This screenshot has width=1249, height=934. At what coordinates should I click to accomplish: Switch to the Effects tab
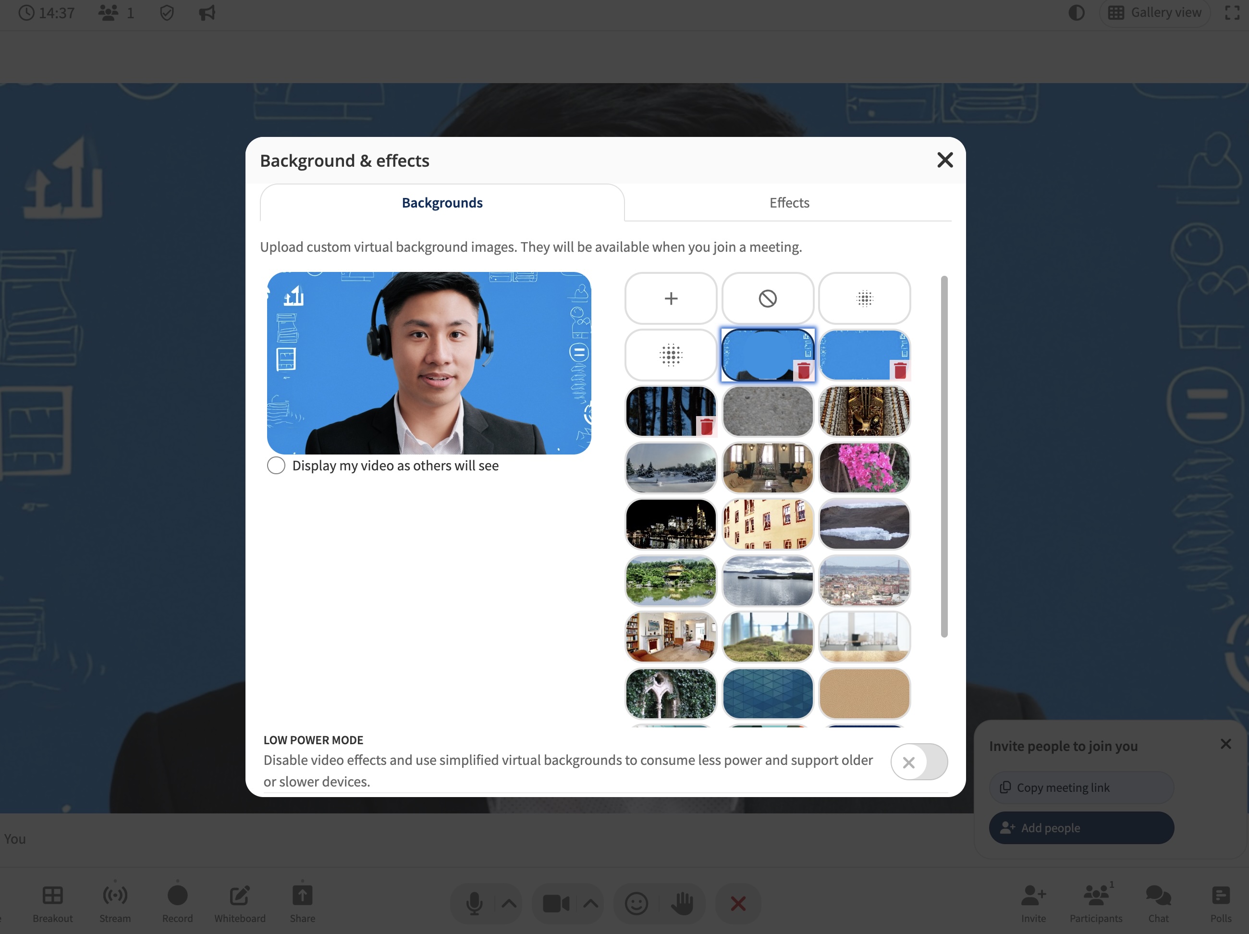(x=789, y=203)
